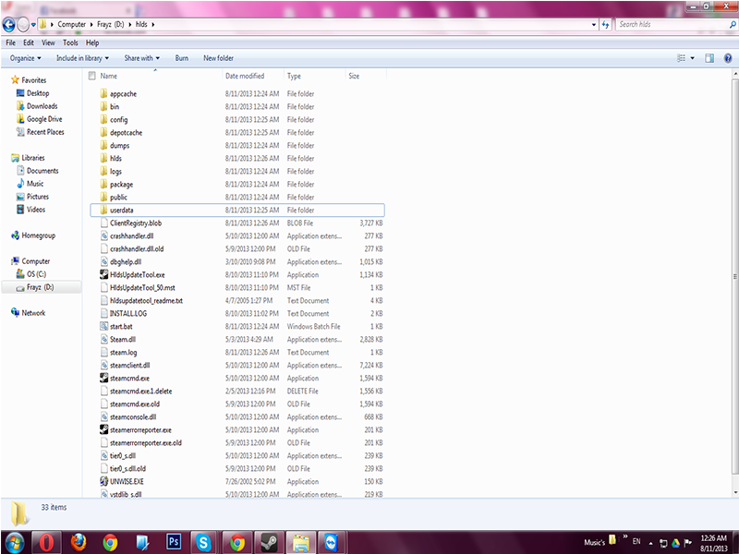Open Firefox from the taskbar
The image size is (739, 554).
[x=79, y=543]
